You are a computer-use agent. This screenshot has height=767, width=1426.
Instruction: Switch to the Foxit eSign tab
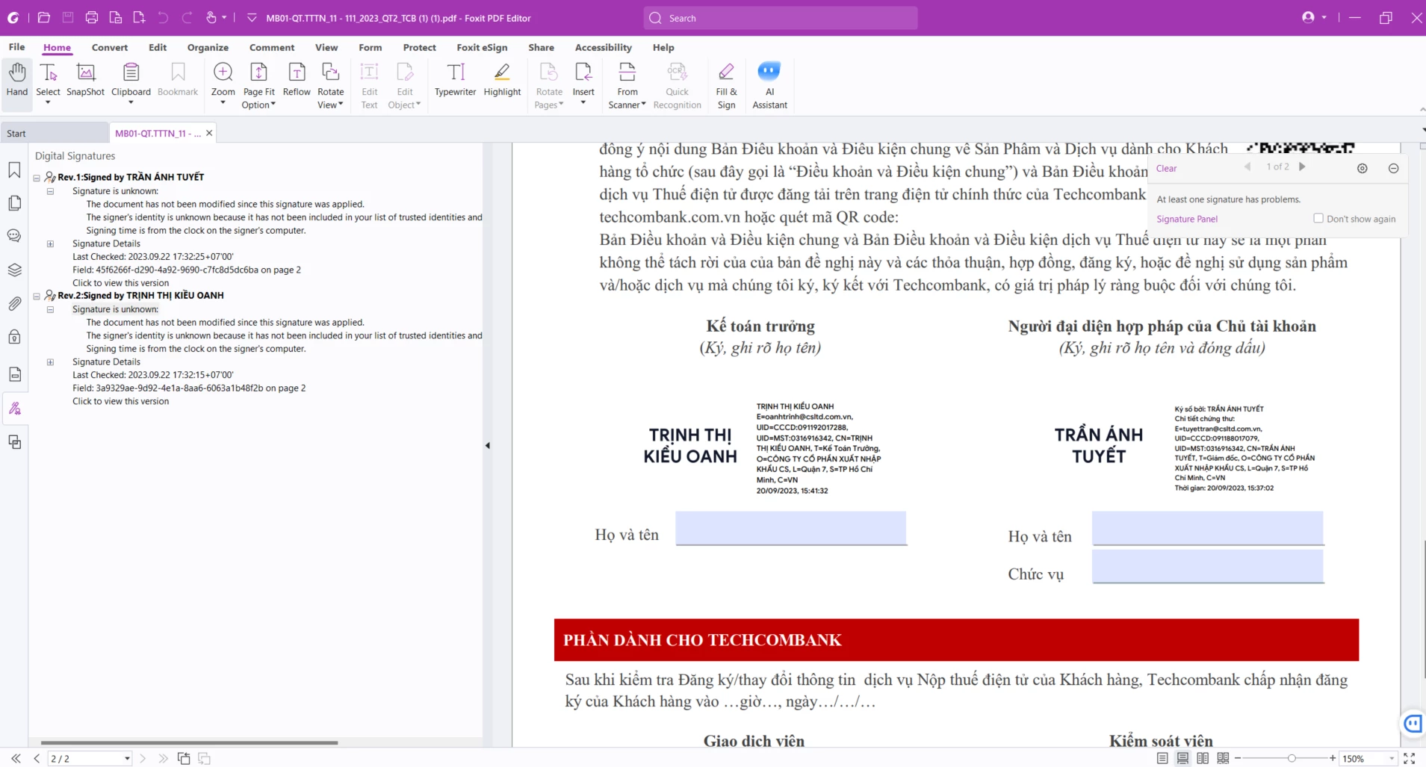(482, 47)
